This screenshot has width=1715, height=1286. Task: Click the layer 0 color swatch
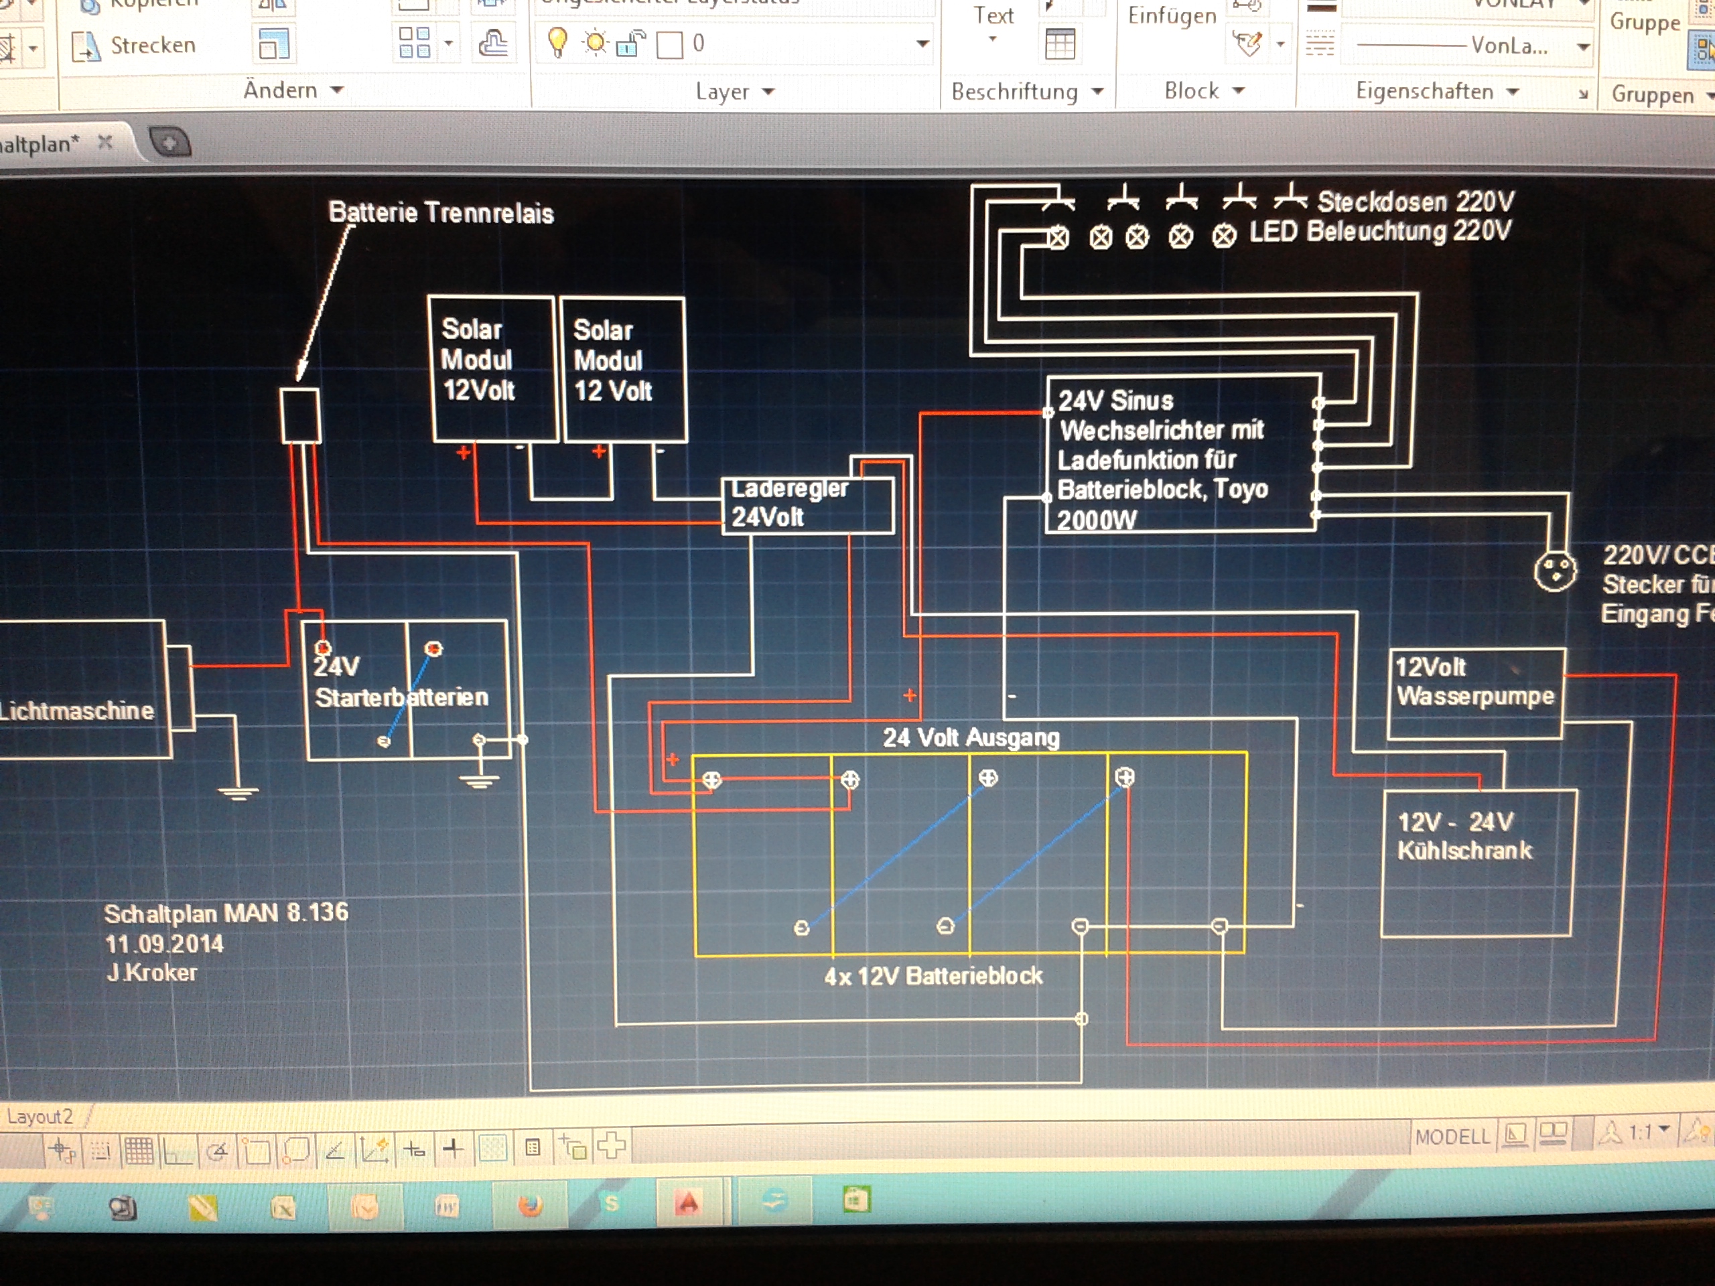(x=669, y=44)
